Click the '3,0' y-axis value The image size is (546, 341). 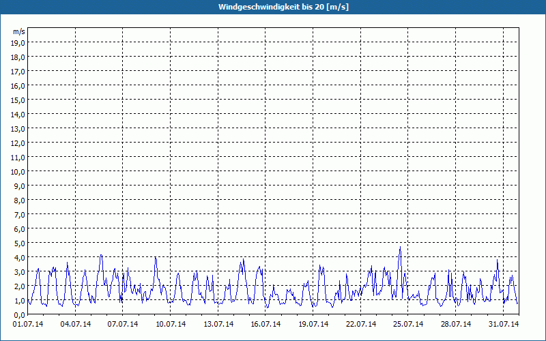coord(20,272)
